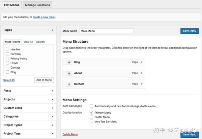Click the Menu Name text field

point(106,31)
